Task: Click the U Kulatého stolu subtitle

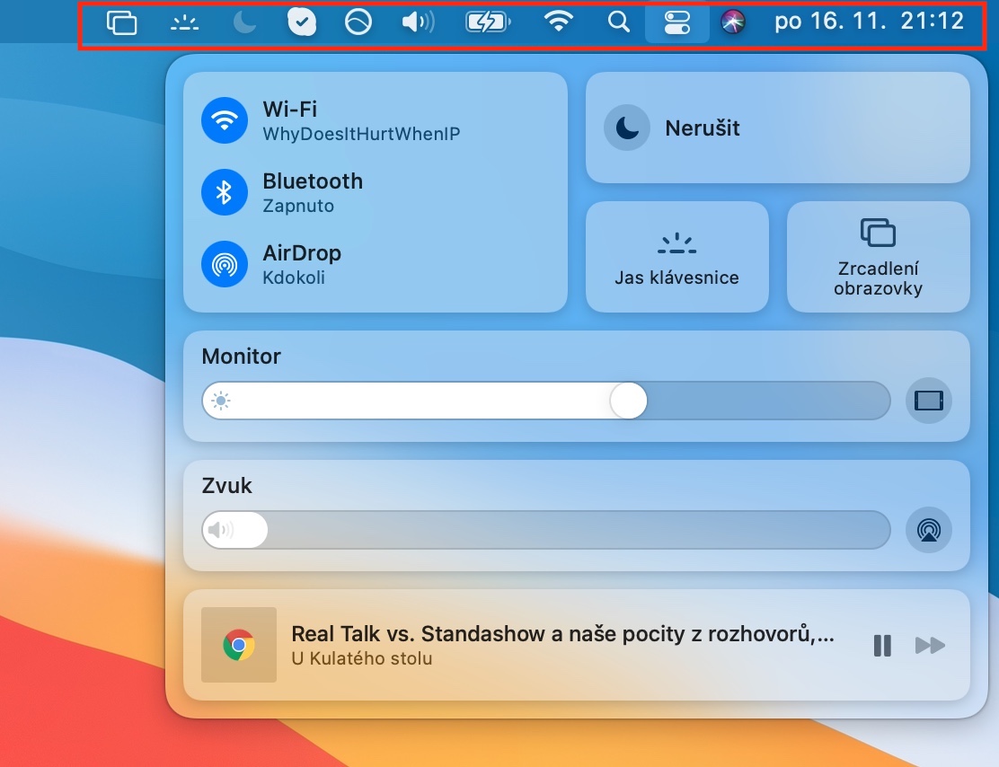Action: pyautogui.click(x=362, y=658)
